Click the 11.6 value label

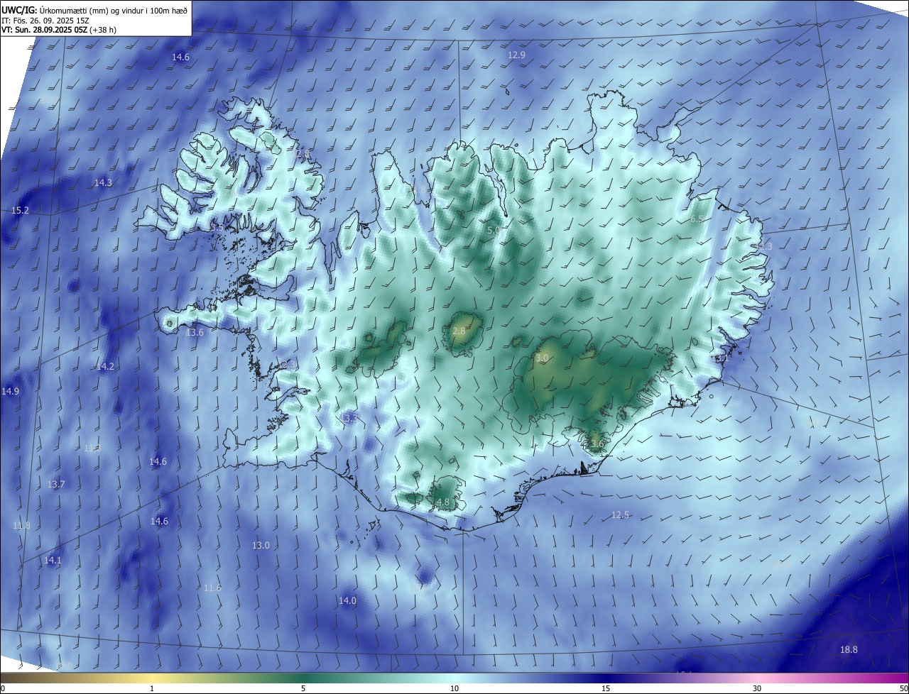tap(212, 588)
